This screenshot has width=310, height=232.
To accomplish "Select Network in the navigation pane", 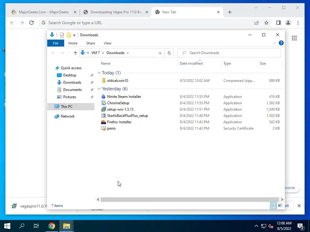I will [x=68, y=116].
